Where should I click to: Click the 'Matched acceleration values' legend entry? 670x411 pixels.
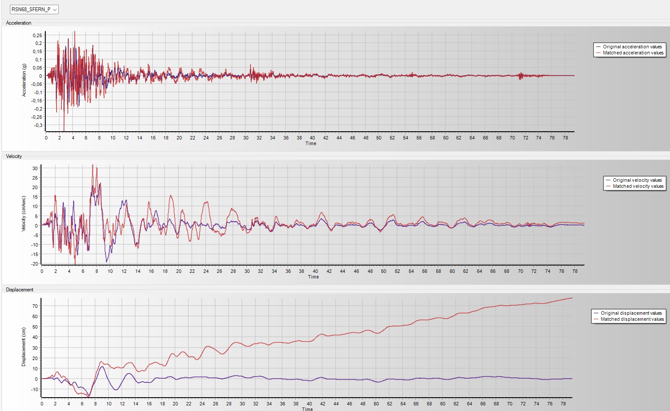pyautogui.click(x=633, y=53)
